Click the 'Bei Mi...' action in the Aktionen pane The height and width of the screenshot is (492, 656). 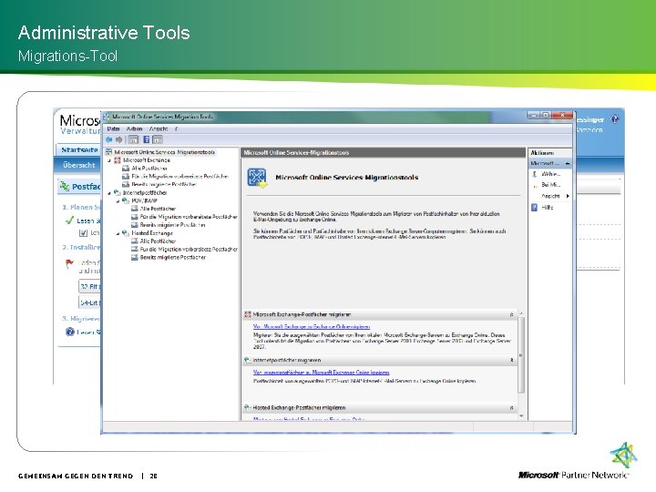pyautogui.click(x=550, y=185)
